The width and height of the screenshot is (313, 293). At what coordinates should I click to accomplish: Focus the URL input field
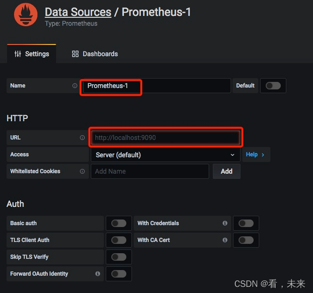click(x=166, y=138)
